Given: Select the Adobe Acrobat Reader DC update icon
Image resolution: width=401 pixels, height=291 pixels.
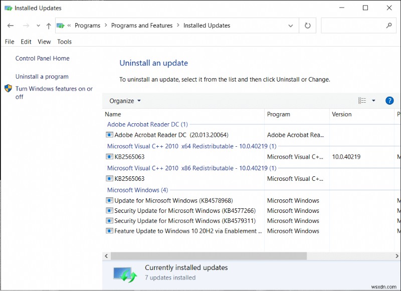Looking at the screenshot, I should pyautogui.click(x=109, y=134).
